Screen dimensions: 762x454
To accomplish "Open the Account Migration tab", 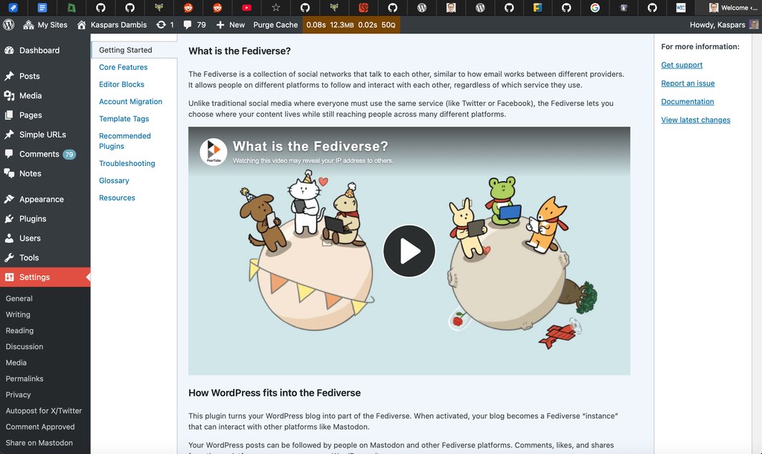I will click(131, 101).
